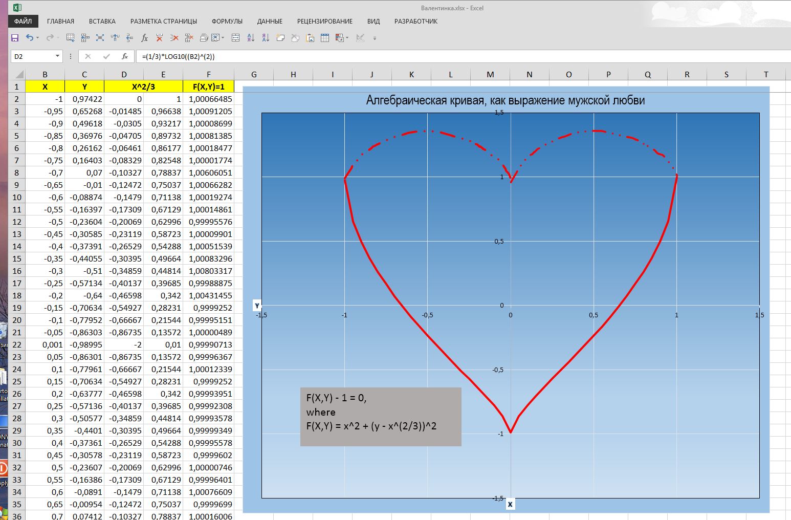Click the Excel application icon in title bar
The image size is (791, 520).
[x=17, y=8]
